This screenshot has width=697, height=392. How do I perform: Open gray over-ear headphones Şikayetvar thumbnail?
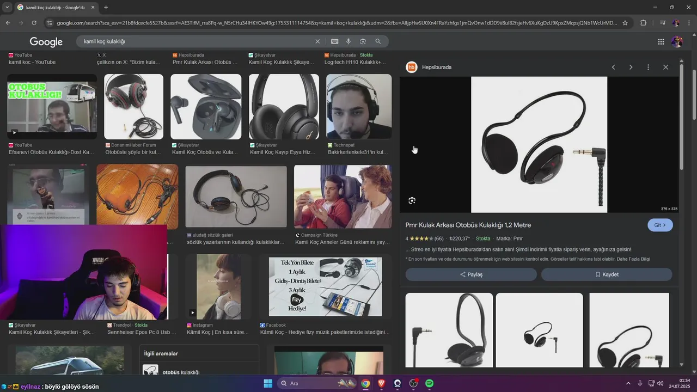click(284, 107)
